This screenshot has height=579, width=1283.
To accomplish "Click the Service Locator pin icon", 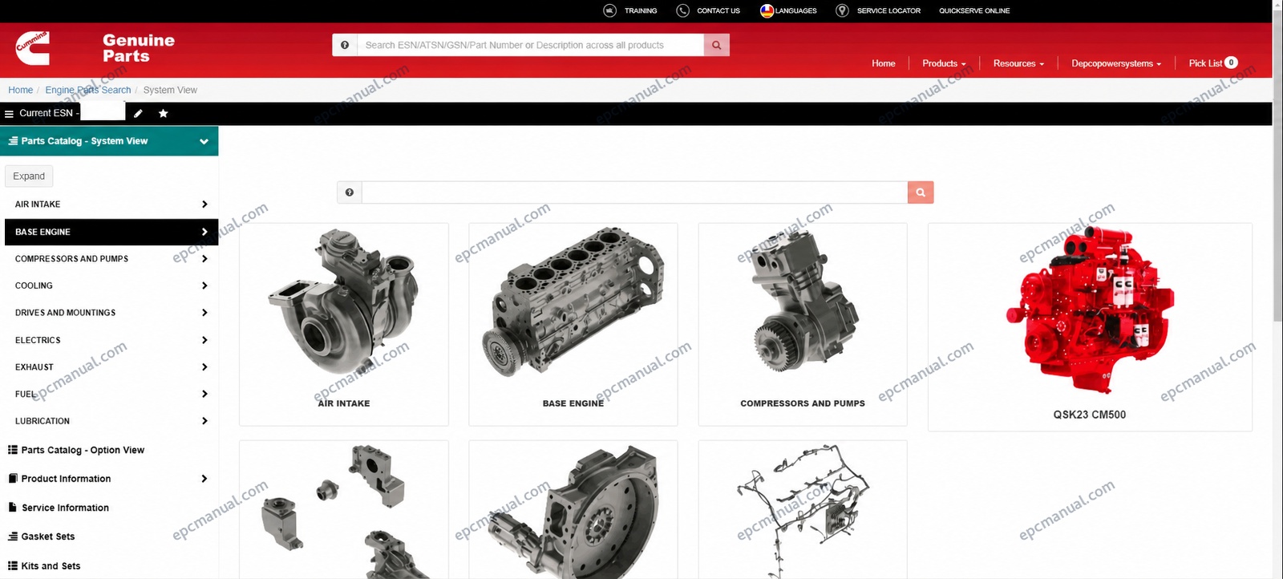I will pyautogui.click(x=842, y=10).
